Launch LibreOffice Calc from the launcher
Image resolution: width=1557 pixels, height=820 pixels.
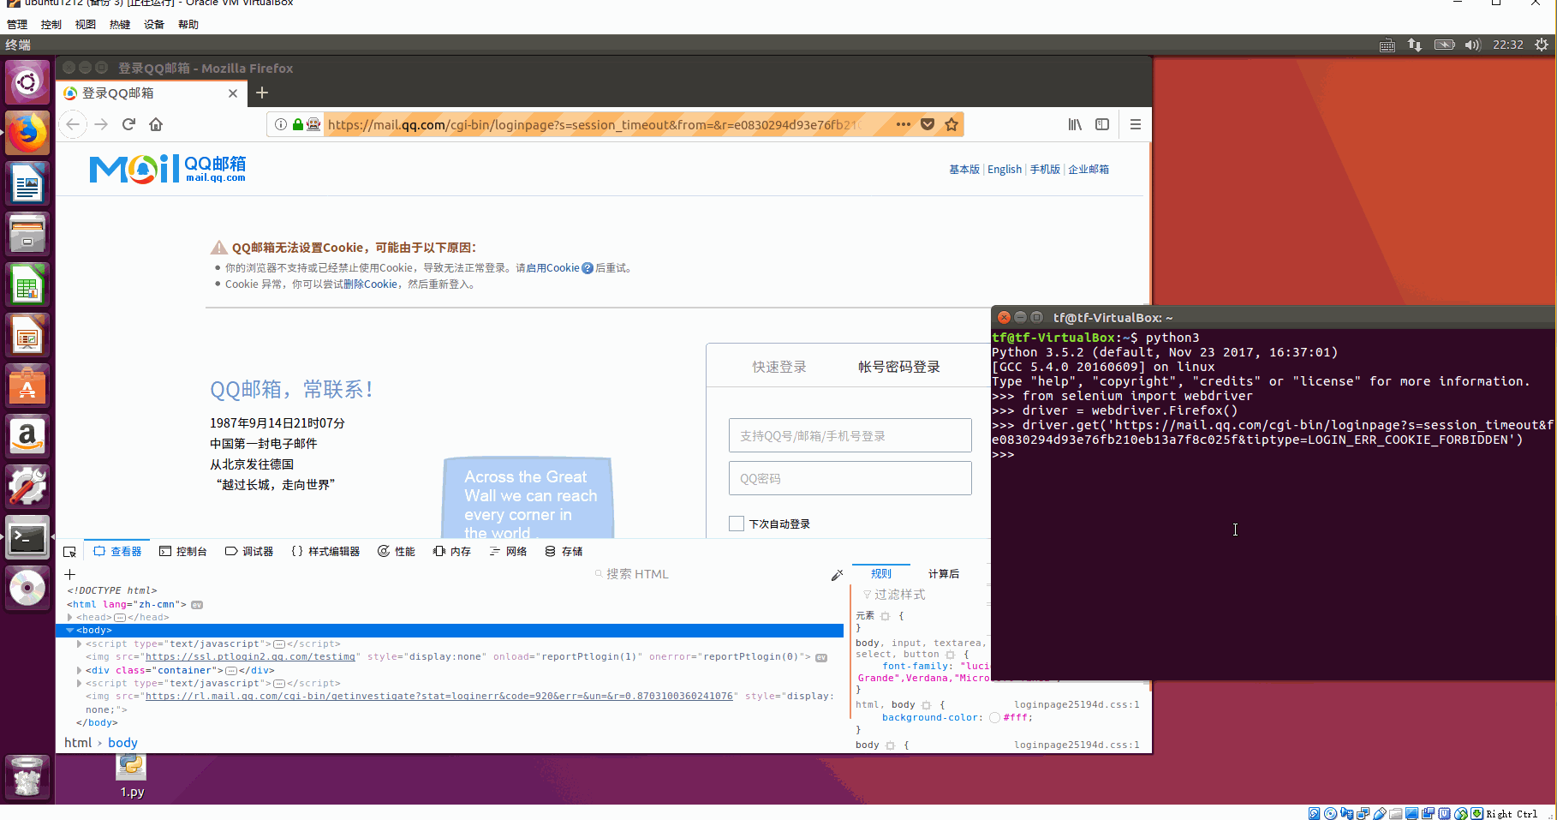tap(27, 285)
